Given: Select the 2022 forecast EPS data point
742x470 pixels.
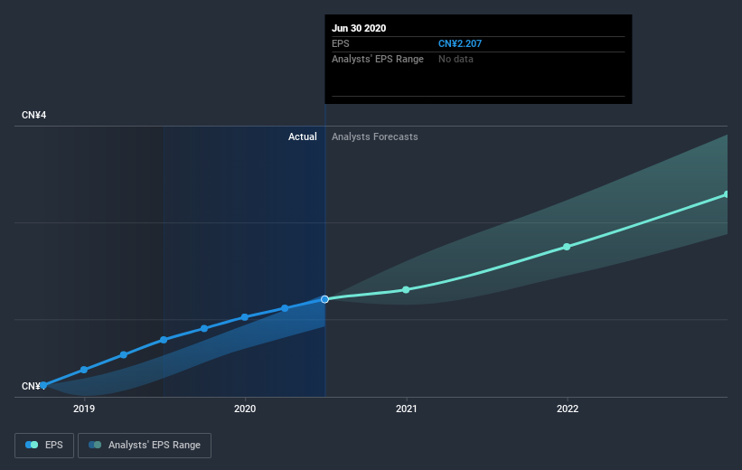Looking at the screenshot, I should (x=567, y=247).
